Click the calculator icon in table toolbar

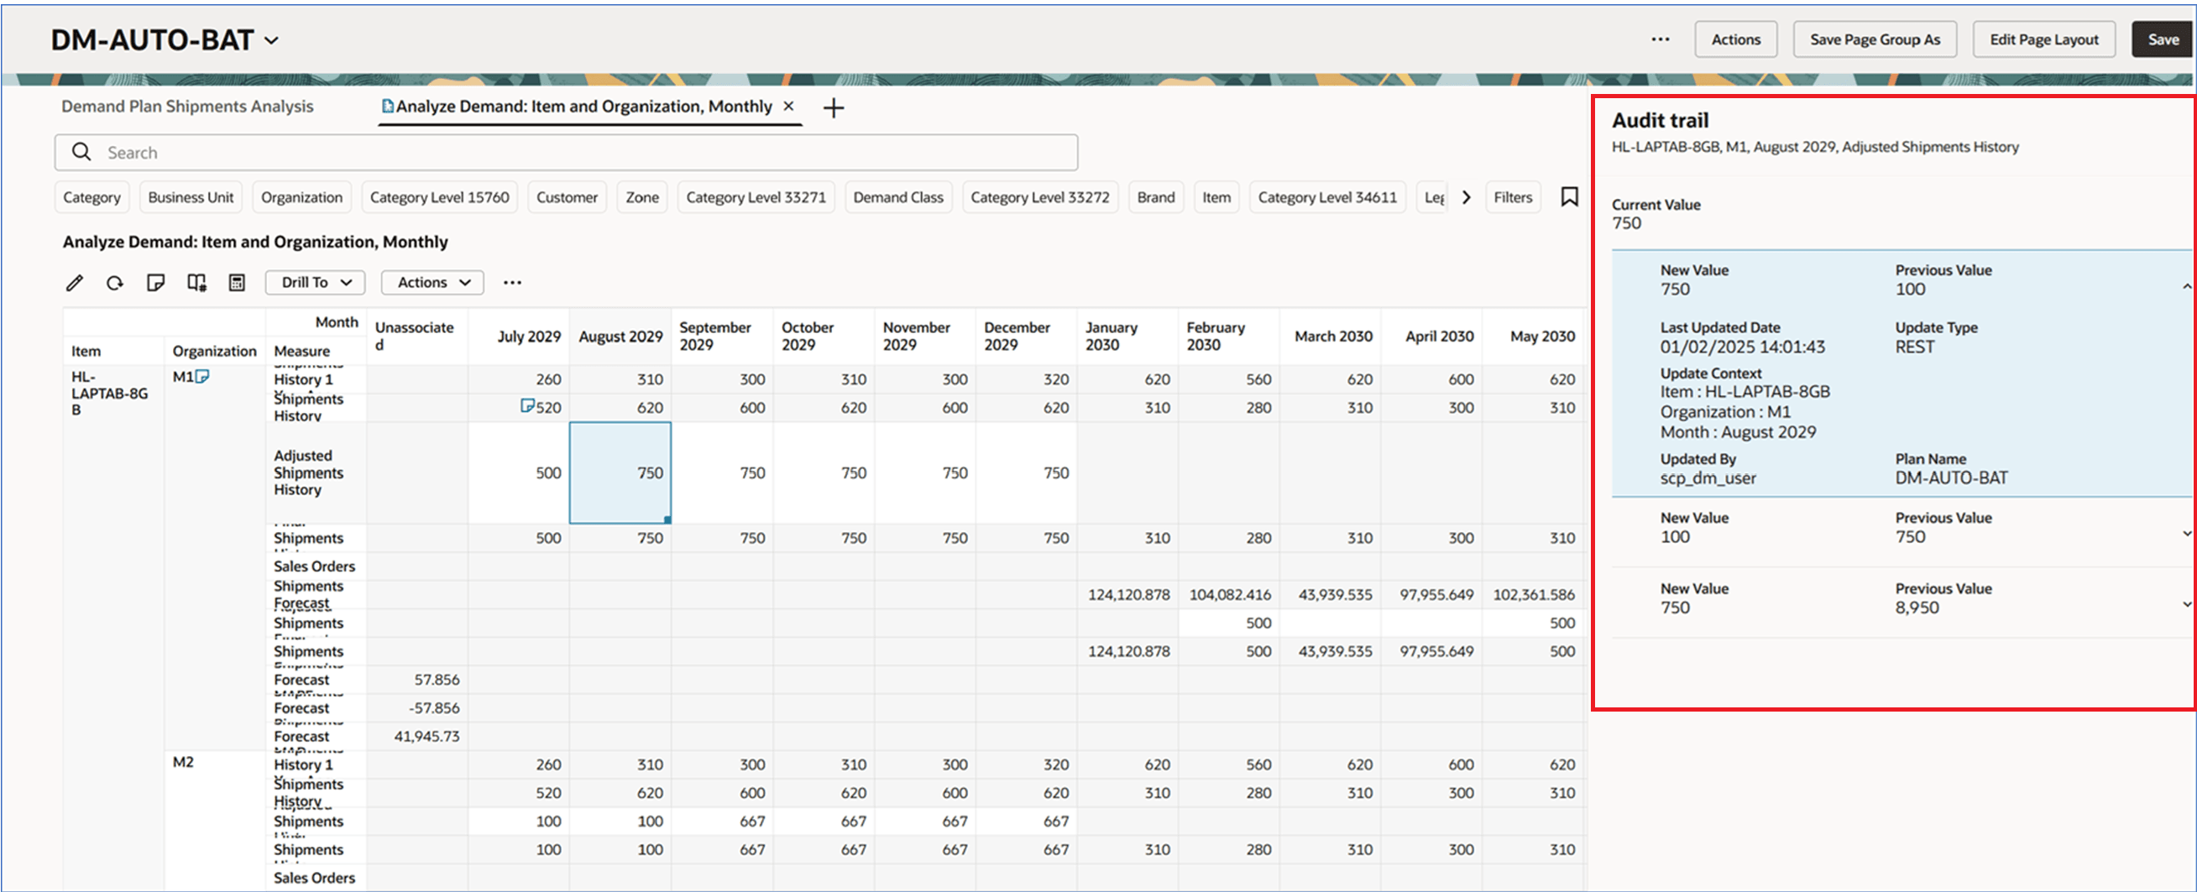click(237, 282)
